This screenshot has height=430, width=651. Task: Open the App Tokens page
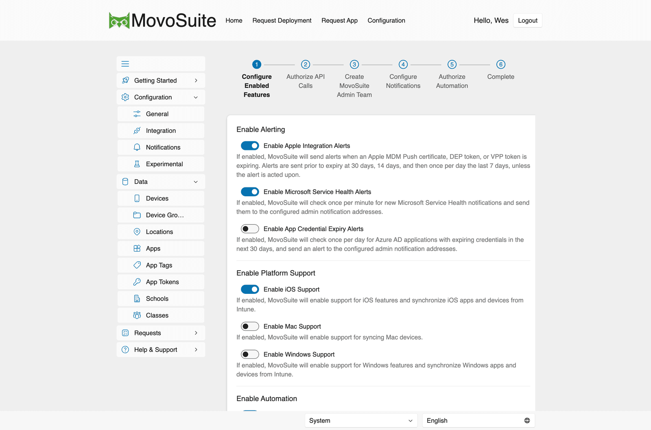[x=161, y=282]
